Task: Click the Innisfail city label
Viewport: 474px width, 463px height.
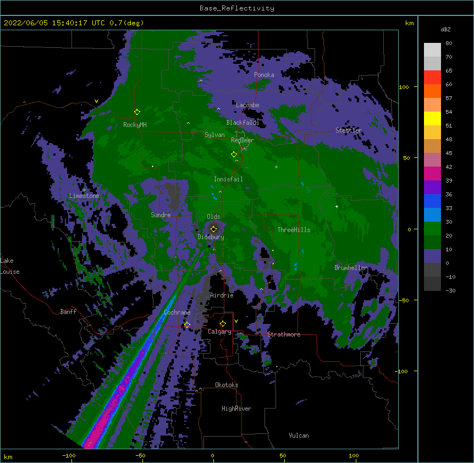Action: coord(228,179)
